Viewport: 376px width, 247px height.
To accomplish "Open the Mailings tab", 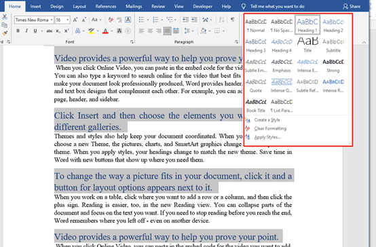I will (134, 7).
